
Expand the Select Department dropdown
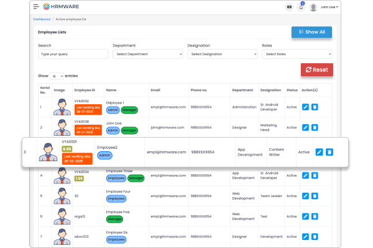[147, 54]
